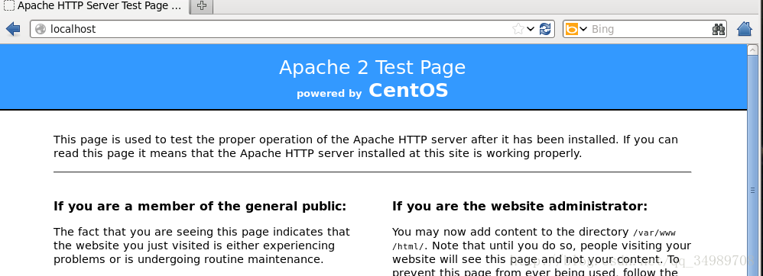Go to home page via house icon
The width and height of the screenshot is (763, 276).
tap(745, 29)
